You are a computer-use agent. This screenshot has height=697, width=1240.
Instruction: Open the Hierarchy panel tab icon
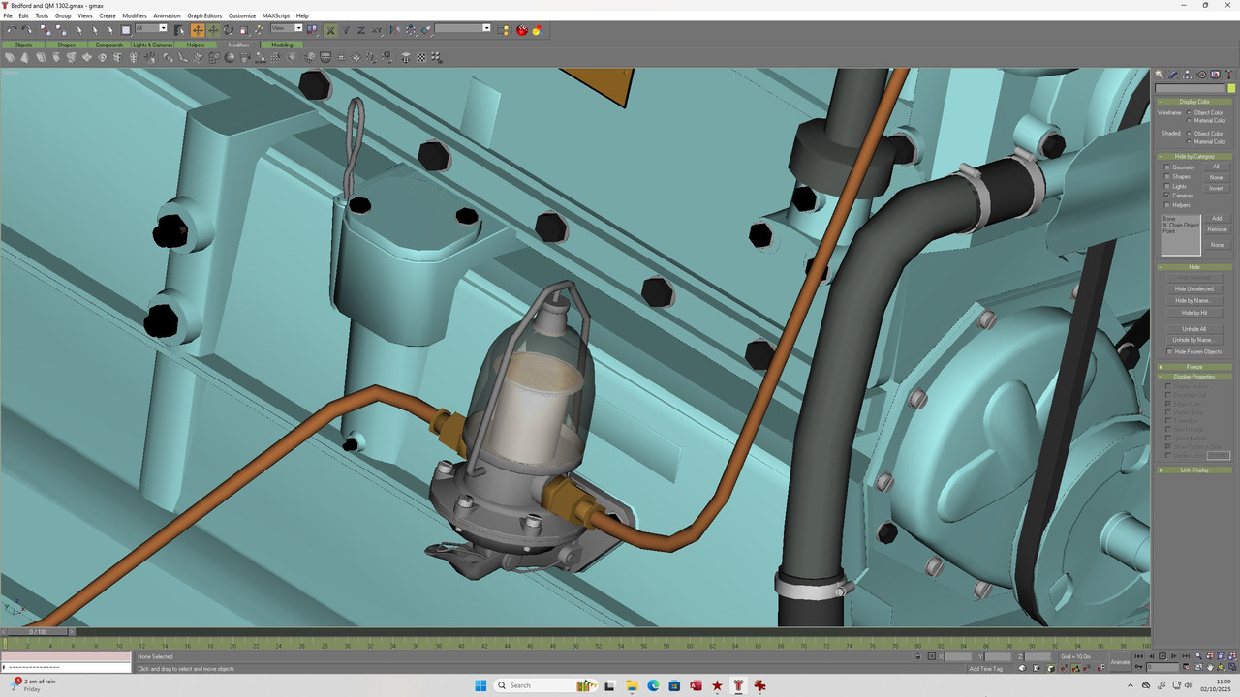pos(1187,75)
